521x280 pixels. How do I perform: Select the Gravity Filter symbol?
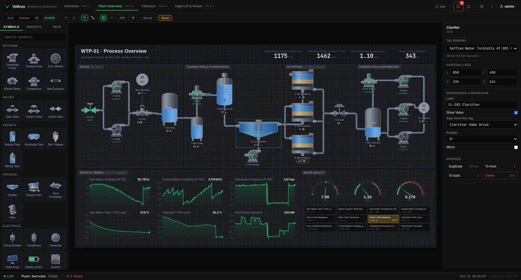[34, 189]
